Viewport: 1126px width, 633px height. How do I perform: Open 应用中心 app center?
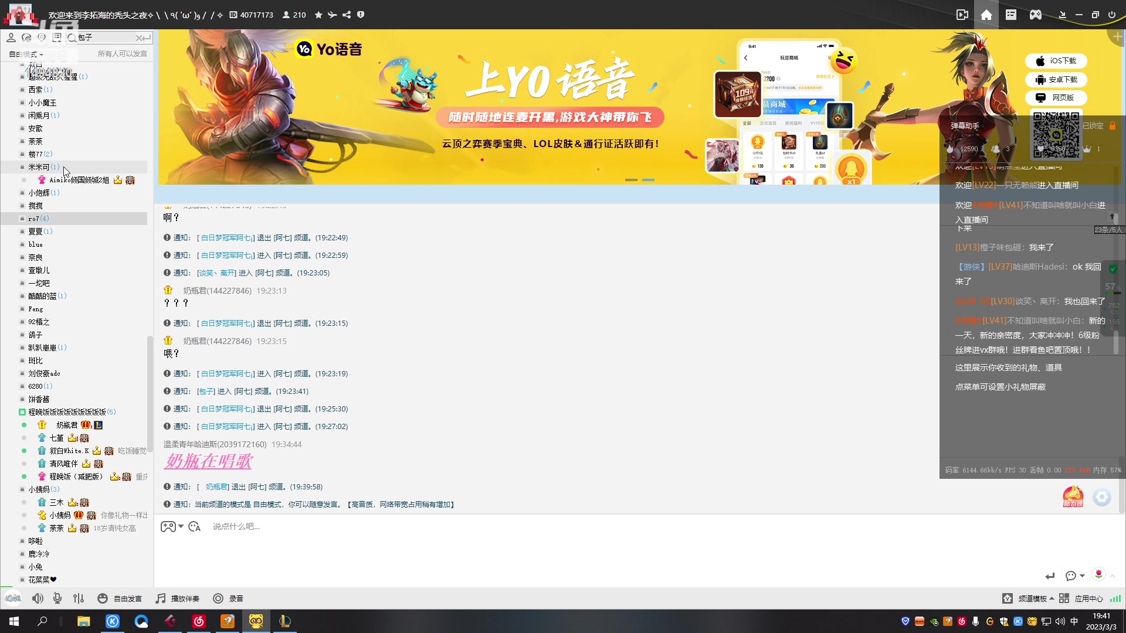pyautogui.click(x=1081, y=598)
